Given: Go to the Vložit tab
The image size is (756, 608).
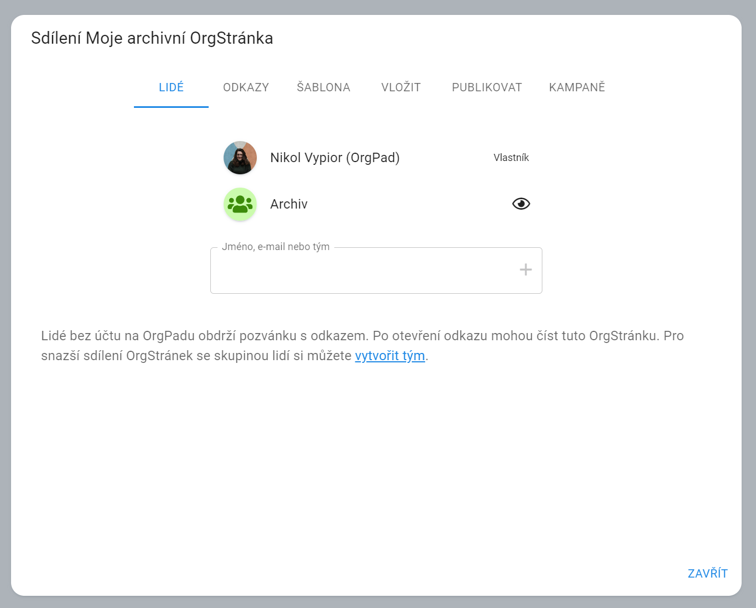Looking at the screenshot, I should coord(401,87).
